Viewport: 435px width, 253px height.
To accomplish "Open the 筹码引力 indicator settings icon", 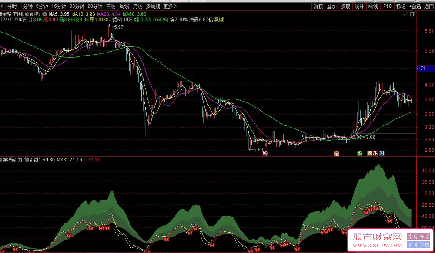I will (x=1, y=160).
